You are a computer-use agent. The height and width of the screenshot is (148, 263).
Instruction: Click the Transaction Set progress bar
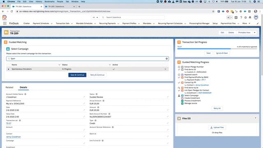point(217,49)
